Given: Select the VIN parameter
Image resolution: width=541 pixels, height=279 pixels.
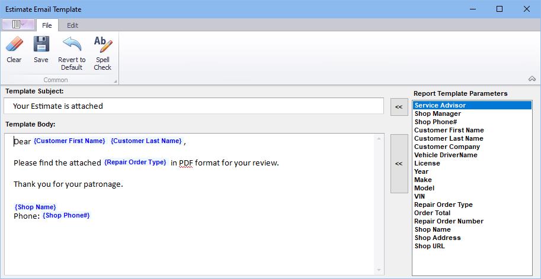Looking at the screenshot, I should pos(420,196).
